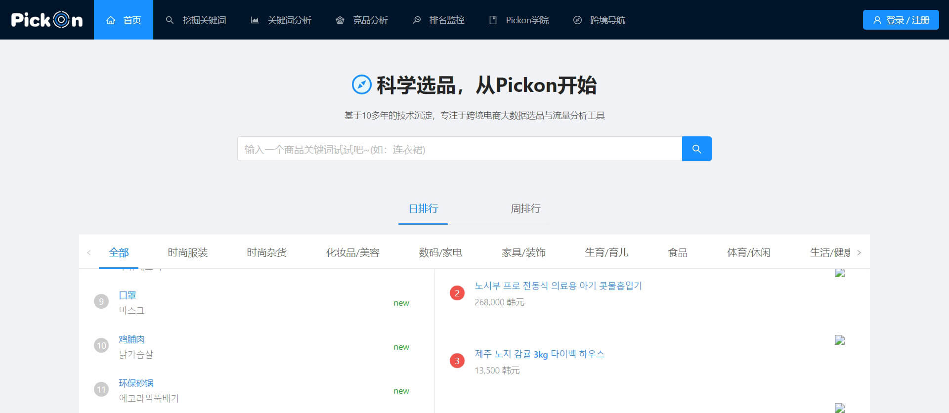Click the new label in the 环保砂锅 row
The height and width of the screenshot is (413, 949).
[x=401, y=391]
